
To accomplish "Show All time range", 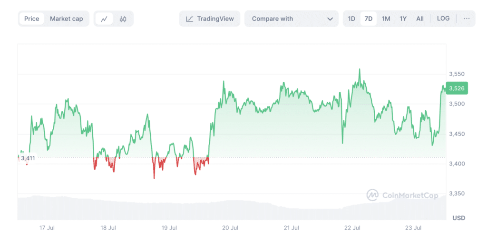I will tap(420, 19).
